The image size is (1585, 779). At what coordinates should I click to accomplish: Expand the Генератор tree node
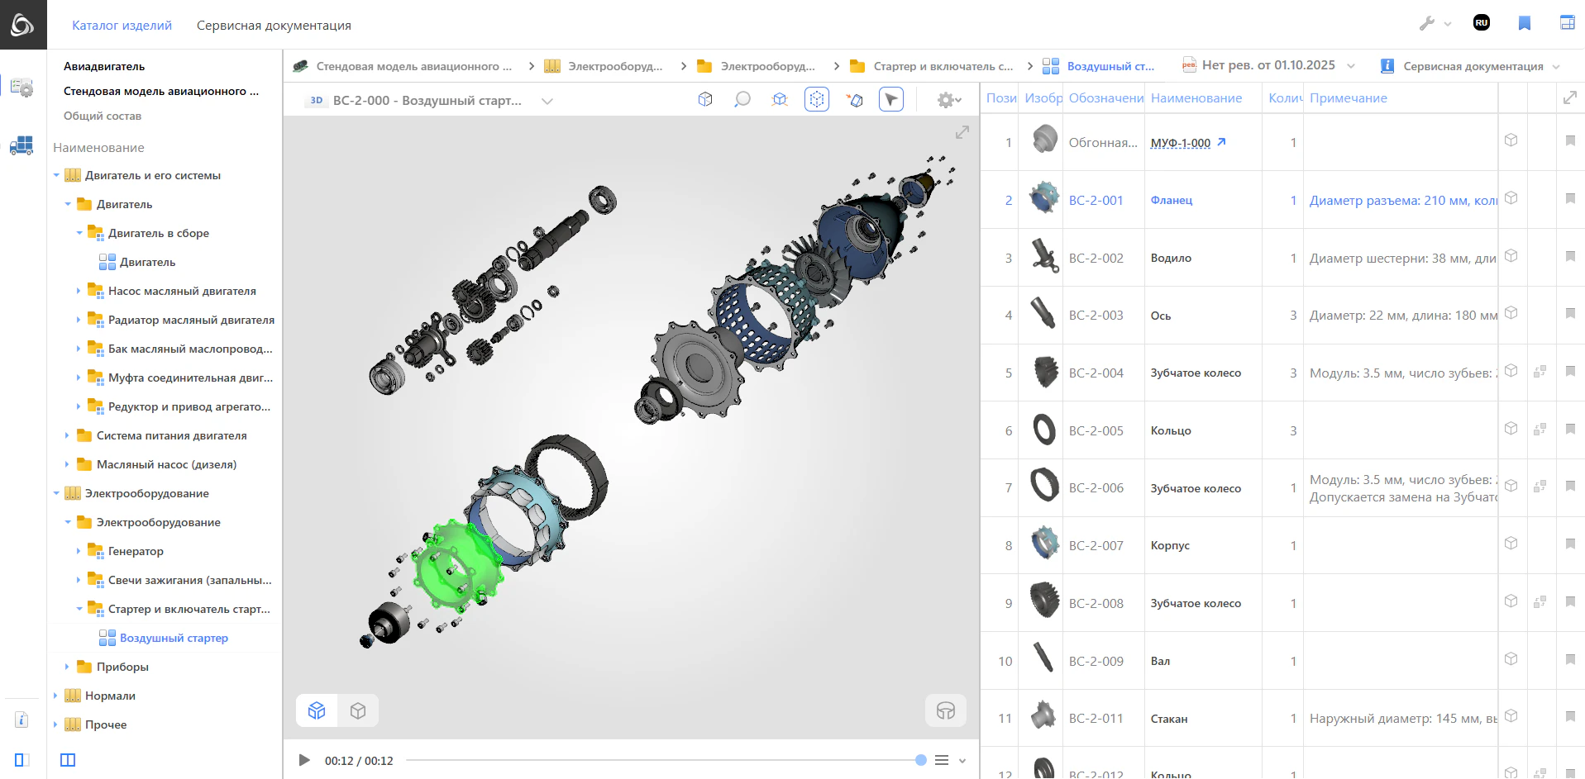[79, 551]
